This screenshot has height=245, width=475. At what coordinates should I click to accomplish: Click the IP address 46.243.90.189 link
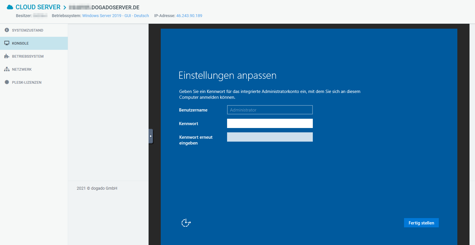[189, 16]
